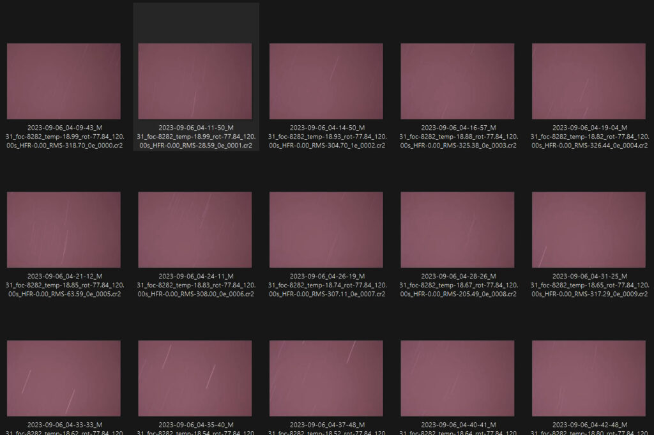Select the thumbnail for image 04-09-43
Screen dimensions: 654x435
63,81
